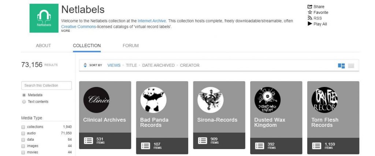Click the data count 64

click(70, 140)
